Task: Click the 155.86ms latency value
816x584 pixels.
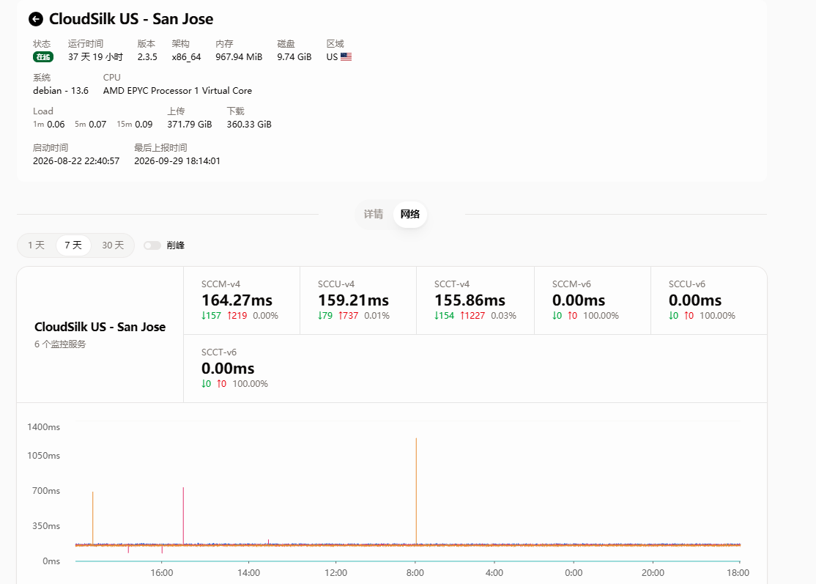Action: tap(470, 300)
